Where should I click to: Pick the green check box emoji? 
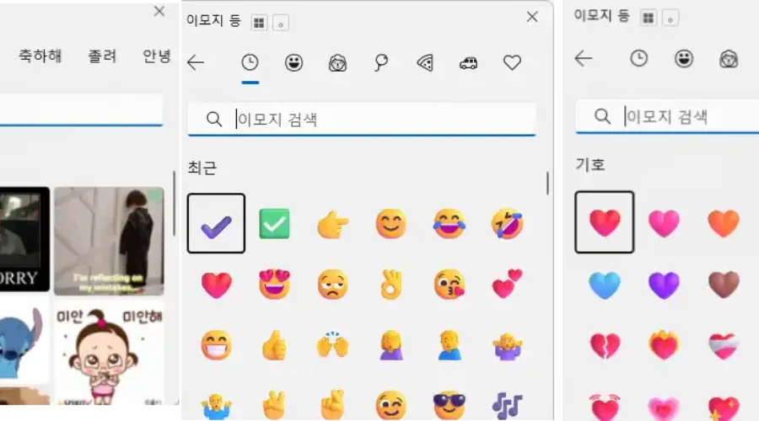tap(274, 223)
